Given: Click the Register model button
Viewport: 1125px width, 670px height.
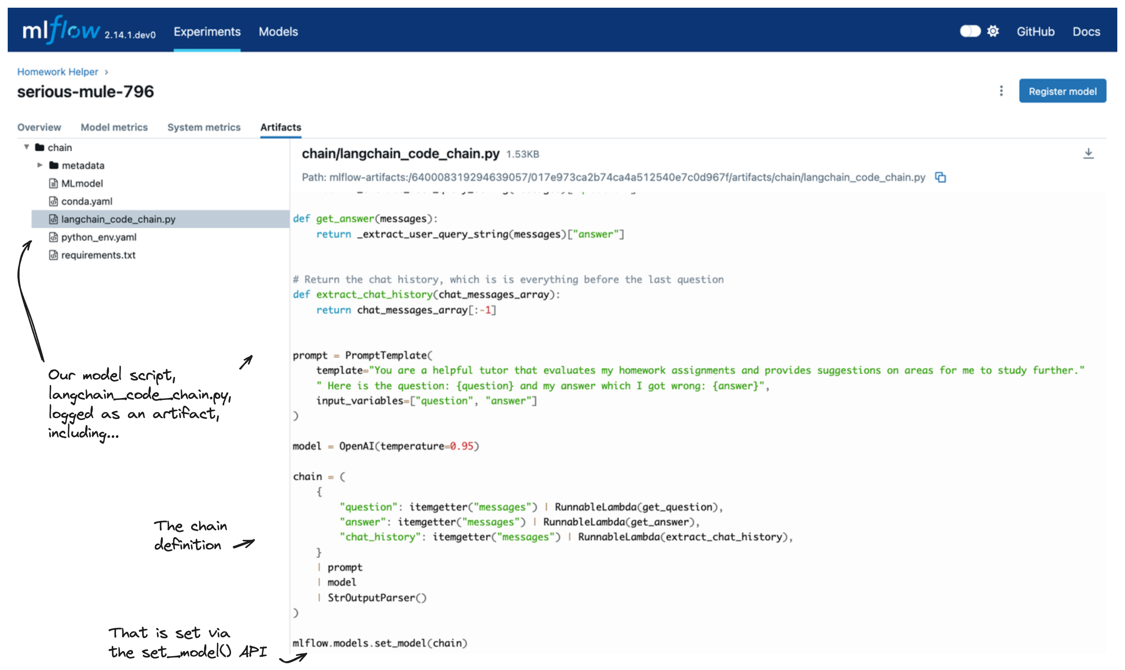Looking at the screenshot, I should pyautogui.click(x=1063, y=91).
